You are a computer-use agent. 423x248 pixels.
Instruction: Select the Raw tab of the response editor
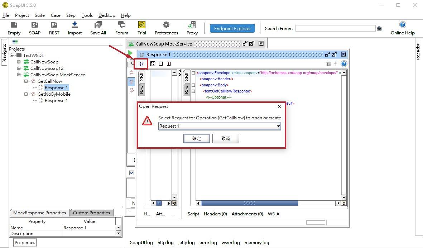click(186, 89)
